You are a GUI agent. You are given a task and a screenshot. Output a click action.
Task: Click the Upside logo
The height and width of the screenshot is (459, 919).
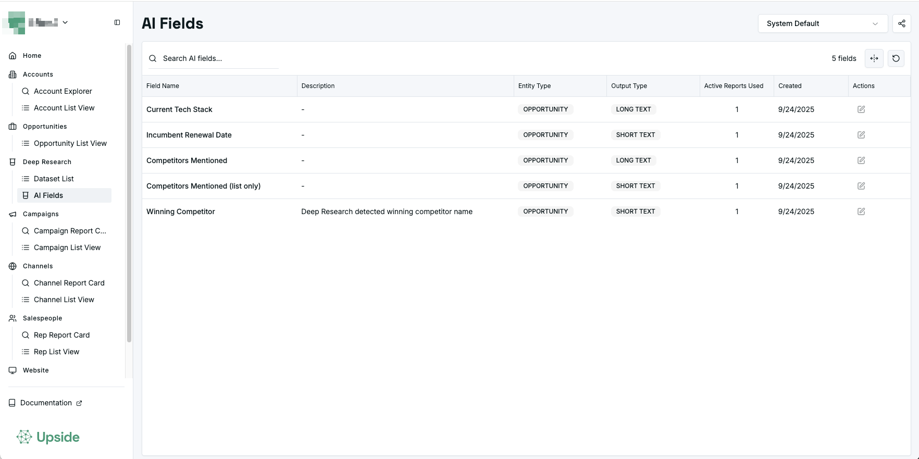(x=48, y=437)
